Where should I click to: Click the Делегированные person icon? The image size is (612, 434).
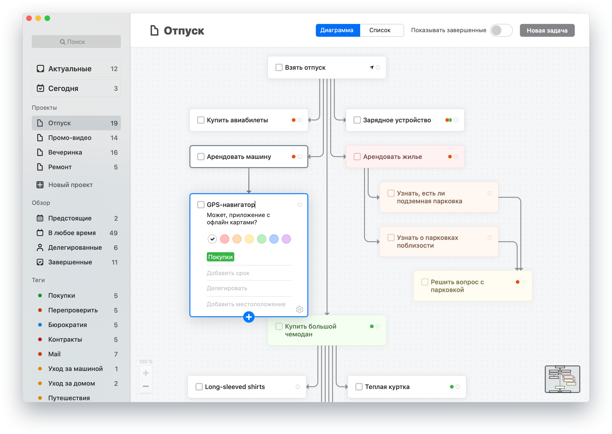pyautogui.click(x=40, y=247)
